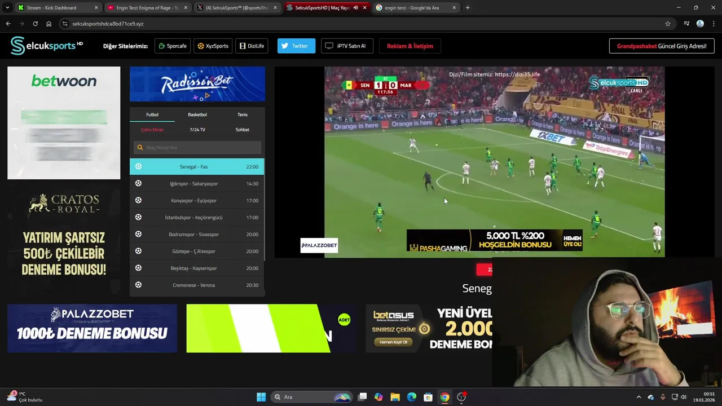Switch to Stream - Kick Dashboard tab
Screen dimensions: 722x406
click(x=56, y=8)
